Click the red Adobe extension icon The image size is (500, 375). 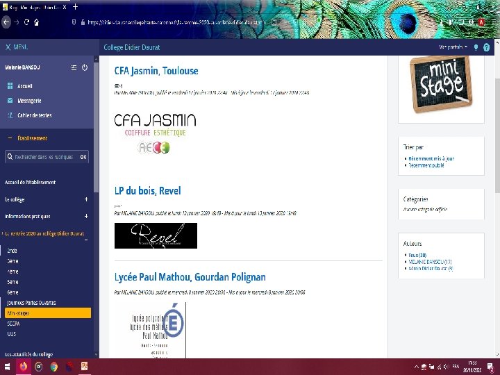[481, 22]
